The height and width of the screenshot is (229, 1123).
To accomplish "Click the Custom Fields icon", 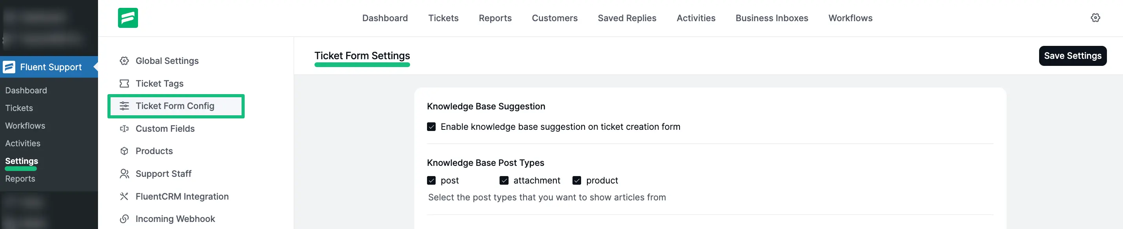I will [x=124, y=129].
